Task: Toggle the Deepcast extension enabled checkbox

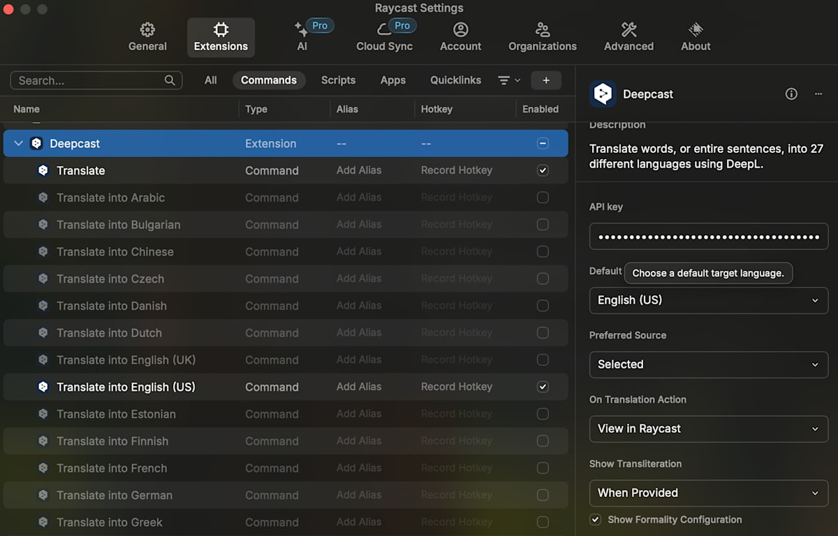Action: (x=543, y=143)
